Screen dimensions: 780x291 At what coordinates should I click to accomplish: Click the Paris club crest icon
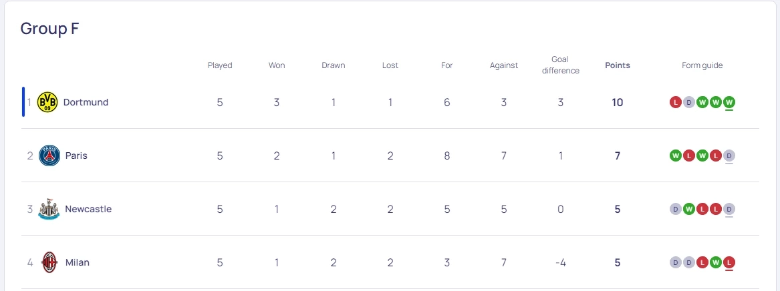pos(49,156)
